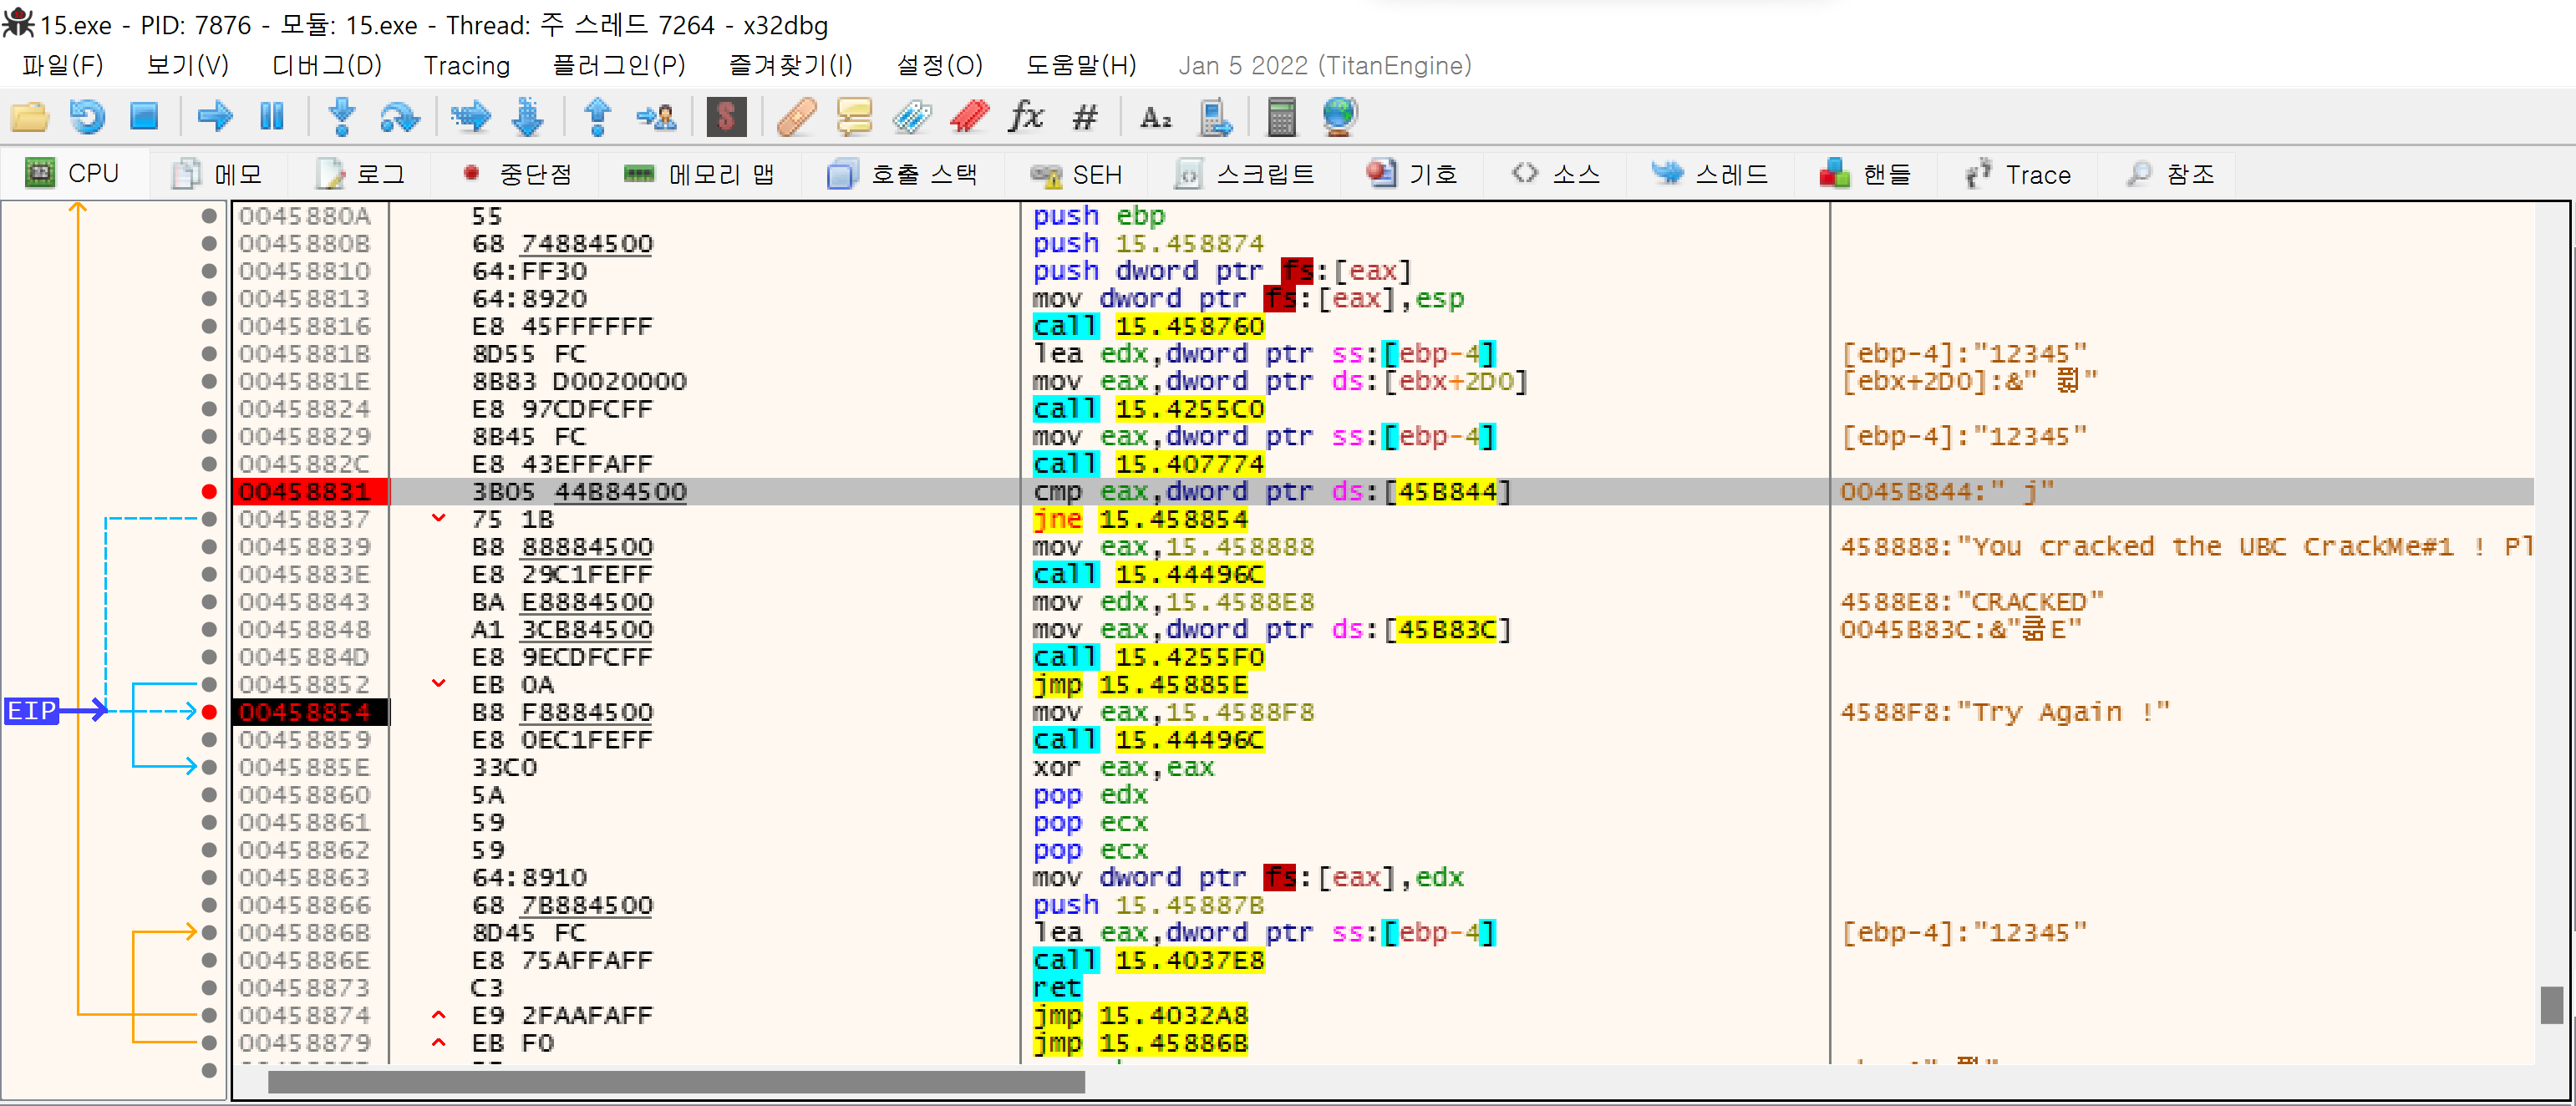This screenshot has height=1106, width=2576.
Task: Click the "Try Again !" string comment
Action: pos(2005,712)
